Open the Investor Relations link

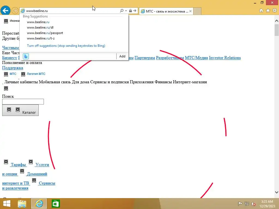click(x=225, y=58)
